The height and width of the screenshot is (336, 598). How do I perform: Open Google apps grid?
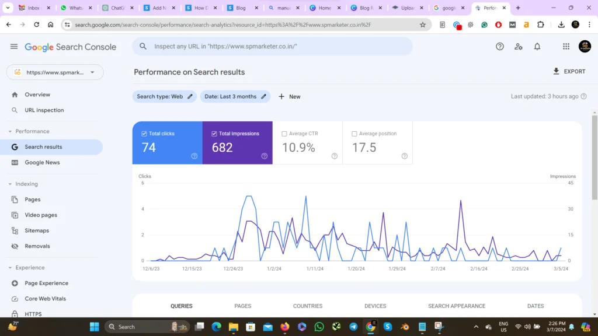pyautogui.click(x=566, y=47)
